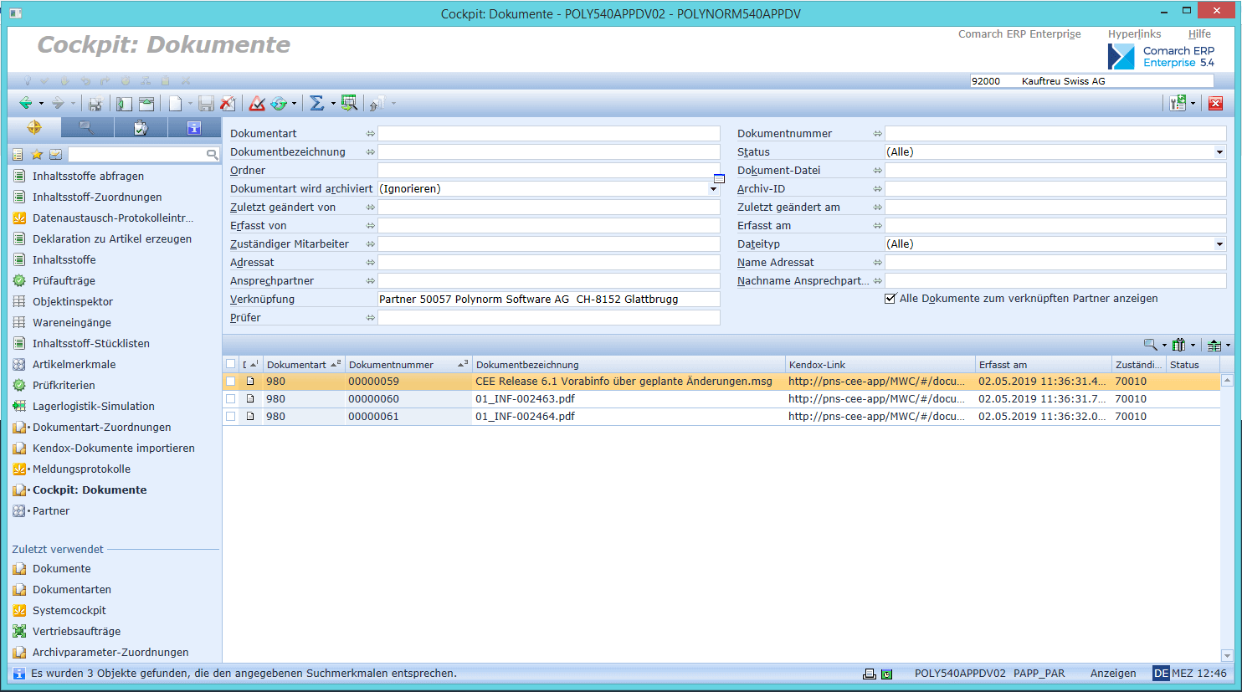Viewport: 1242px width, 692px height.
Task: Open the Hilfe menu
Action: 1199,34
